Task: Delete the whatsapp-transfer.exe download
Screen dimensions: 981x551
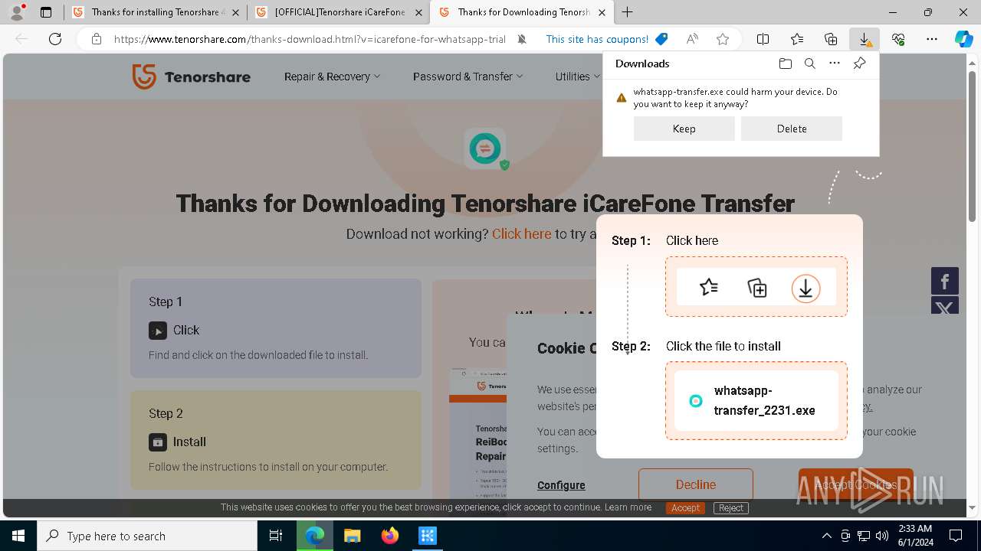Action: tap(792, 129)
